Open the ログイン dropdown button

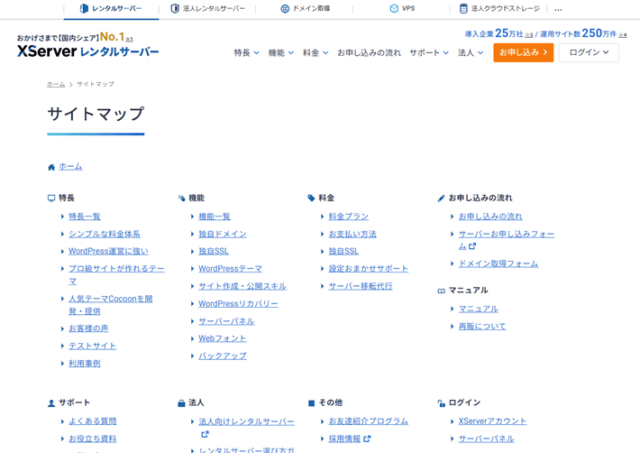coord(589,52)
